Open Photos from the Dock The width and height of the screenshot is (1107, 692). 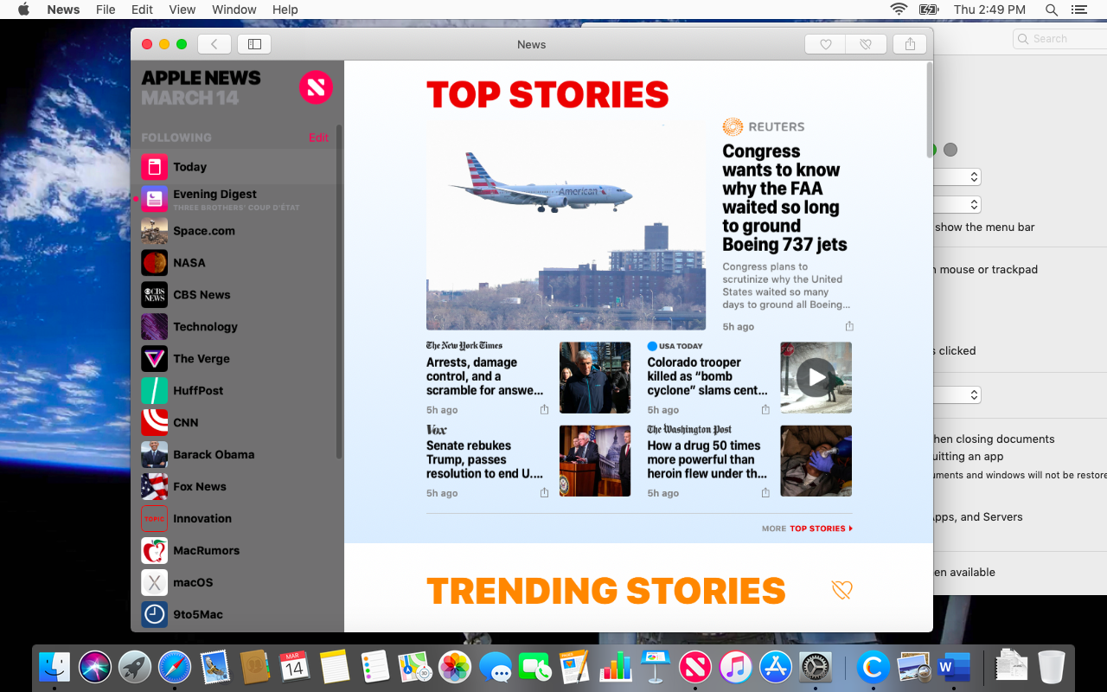(454, 667)
